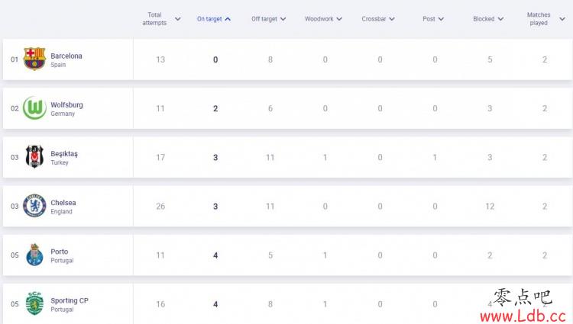Click the Spain country label under Barcelona
The height and width of the screenshot is (324, 573).
58,65
